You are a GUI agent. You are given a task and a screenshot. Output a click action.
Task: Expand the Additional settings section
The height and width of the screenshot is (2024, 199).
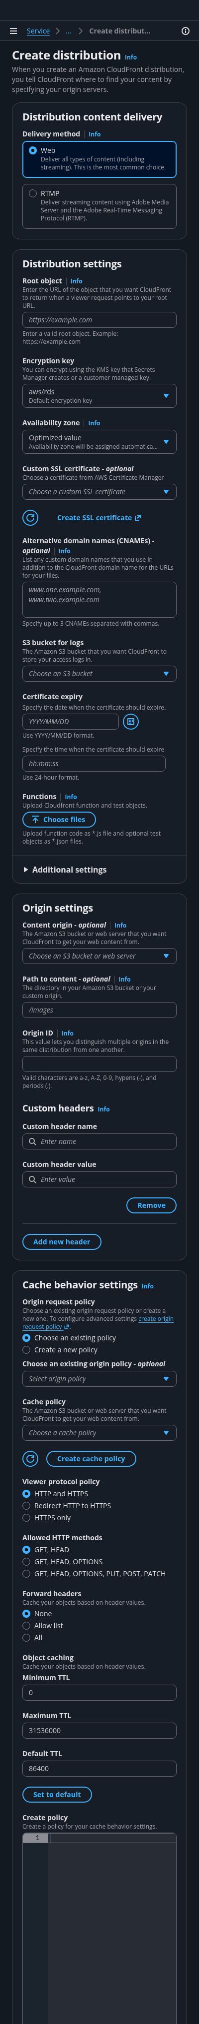65,870
